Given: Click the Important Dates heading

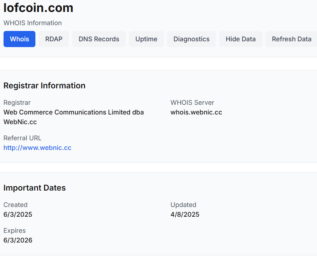Looking at the screenshot, I should [34, 188].
